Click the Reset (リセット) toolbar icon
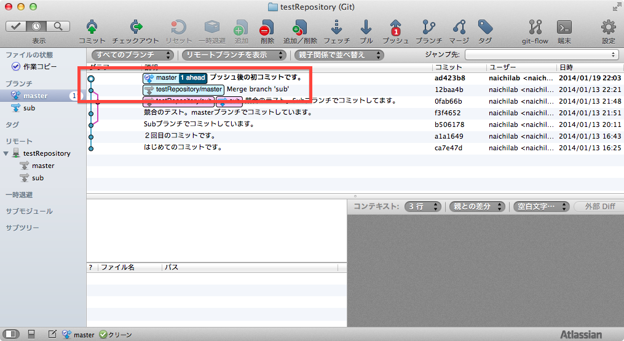 179,28
